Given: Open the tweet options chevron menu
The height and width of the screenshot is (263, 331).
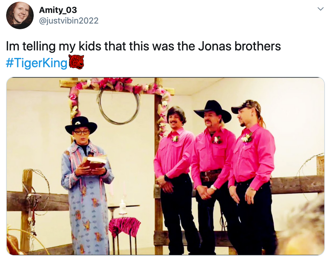Looking at the screenshot, I should point(321,9).
